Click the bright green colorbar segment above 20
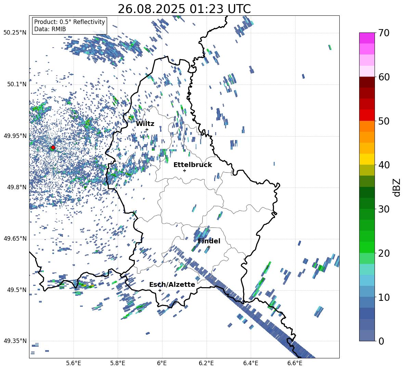Image resolution: width=405 pixels, height=370 pixels. click(367, 247)
